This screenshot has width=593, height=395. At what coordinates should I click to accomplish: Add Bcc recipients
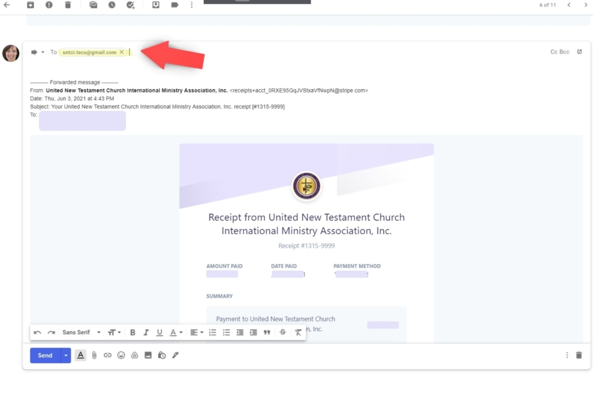coord(564,52)
